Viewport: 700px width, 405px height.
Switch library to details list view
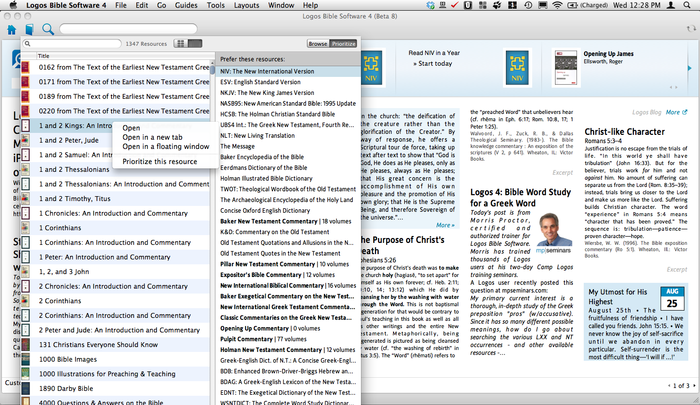pos(195,43)
